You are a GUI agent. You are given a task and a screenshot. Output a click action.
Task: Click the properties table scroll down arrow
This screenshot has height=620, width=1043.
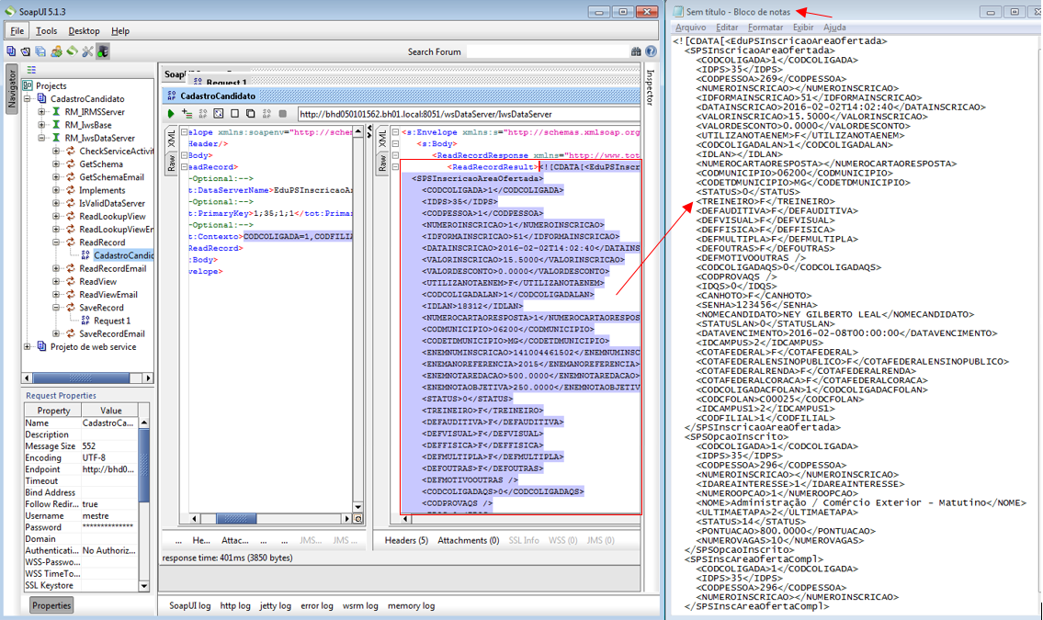pos(143,585)
